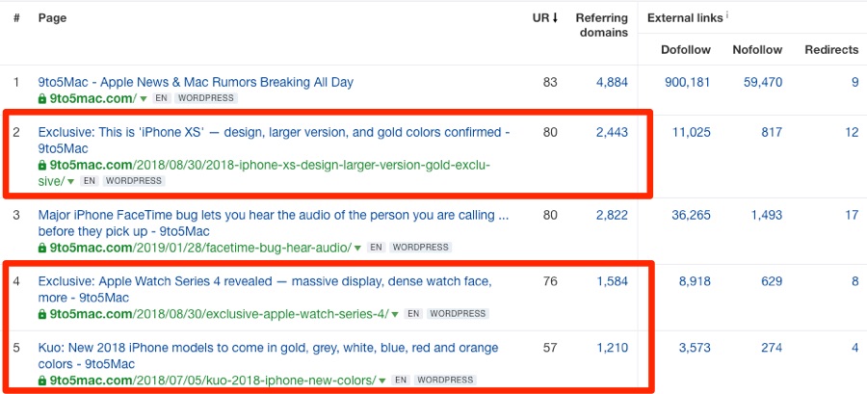This screenshot has height=394, width=867.
Task: Expand the dropdown arrow after the kuo-2018-iphone-new-colors URL
Action: click(x=381, y=381)
